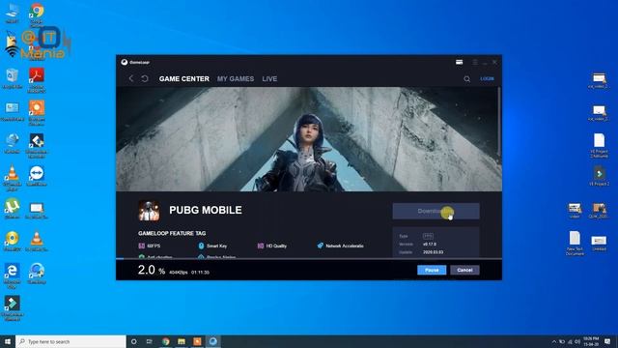Open the New Text Document desktop file
Image resolution: width=618 pixels, height=348 pixels.
coord(575,243)
